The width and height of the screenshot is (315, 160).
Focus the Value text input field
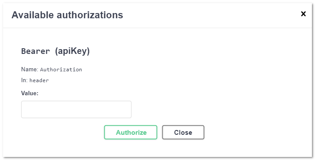point(76,110)
